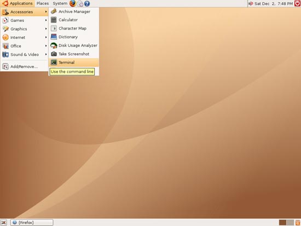Open the Trash icon in bottom panel

tap(298, 223)
